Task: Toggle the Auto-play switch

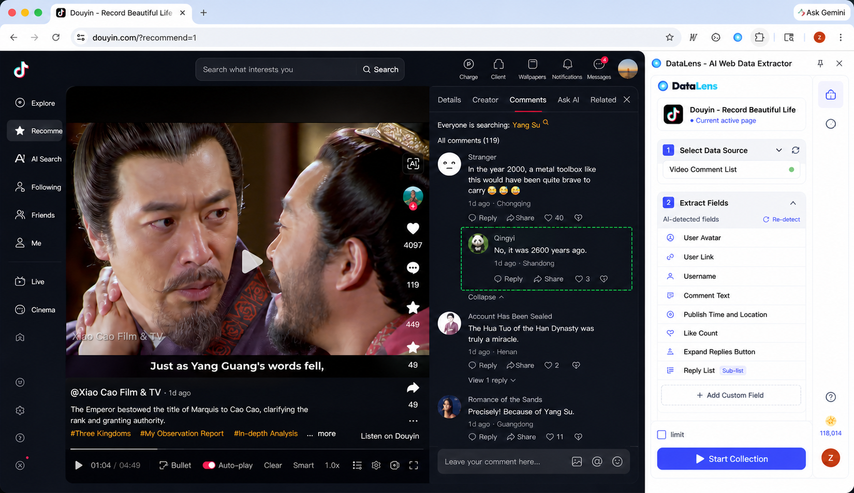Action: [209, 465]
